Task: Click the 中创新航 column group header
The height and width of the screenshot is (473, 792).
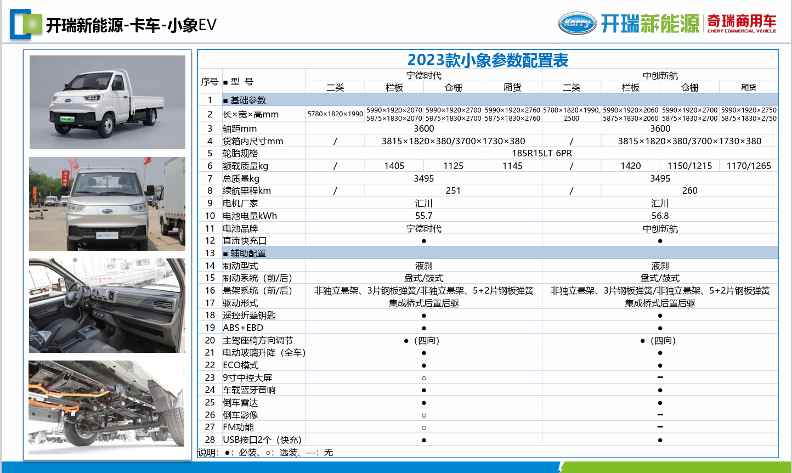Action: (x=660, y=75)
